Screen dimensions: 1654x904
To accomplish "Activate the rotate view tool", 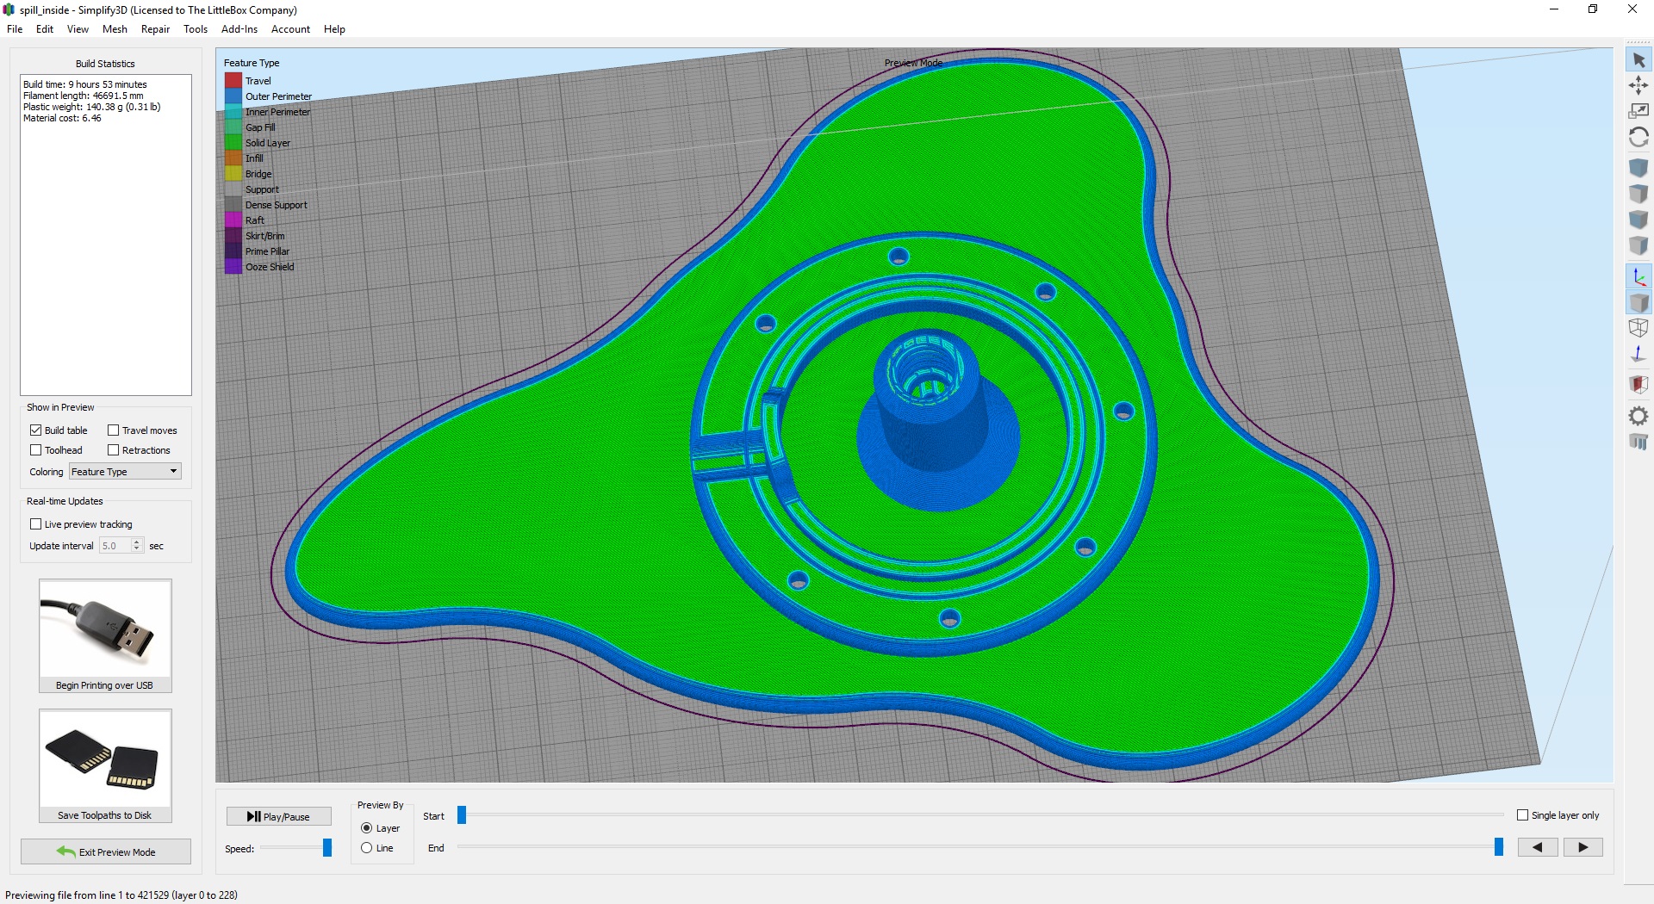I will [1638, 137].
